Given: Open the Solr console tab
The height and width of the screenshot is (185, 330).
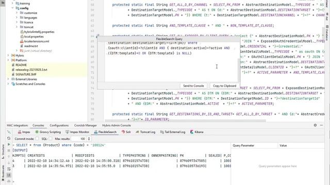Looking at the screenshot, I should tap(126, 132).
